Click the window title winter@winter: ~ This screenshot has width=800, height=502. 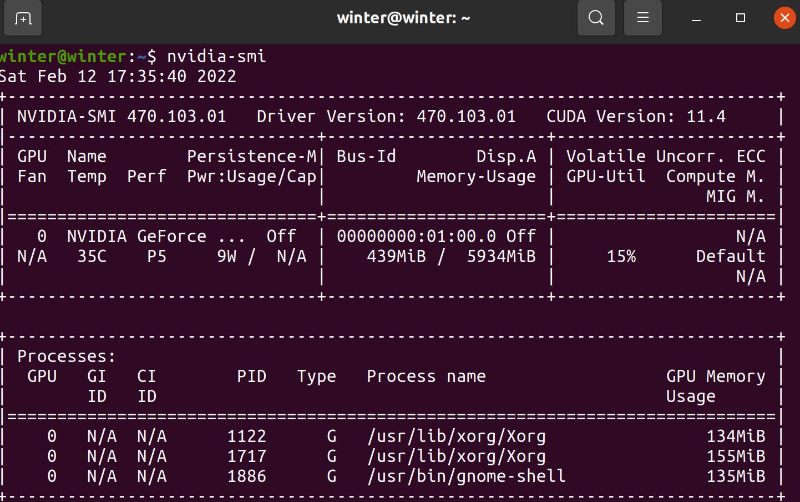point(403,18)
